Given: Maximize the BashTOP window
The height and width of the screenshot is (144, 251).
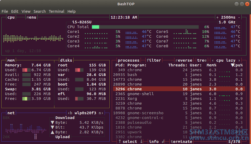Looking at the screenshot, I should (x=242, y=4).
